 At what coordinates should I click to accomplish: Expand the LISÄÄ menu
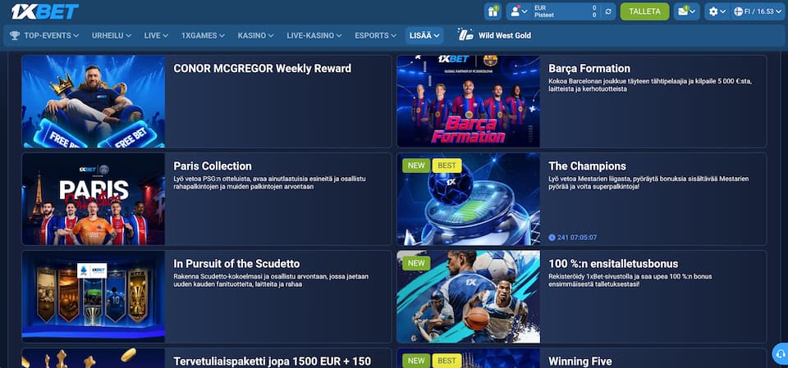[x=424, y=35]
